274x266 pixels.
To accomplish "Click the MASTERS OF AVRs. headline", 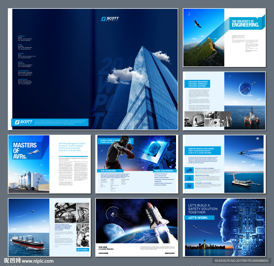I will (x=25, y=151).
